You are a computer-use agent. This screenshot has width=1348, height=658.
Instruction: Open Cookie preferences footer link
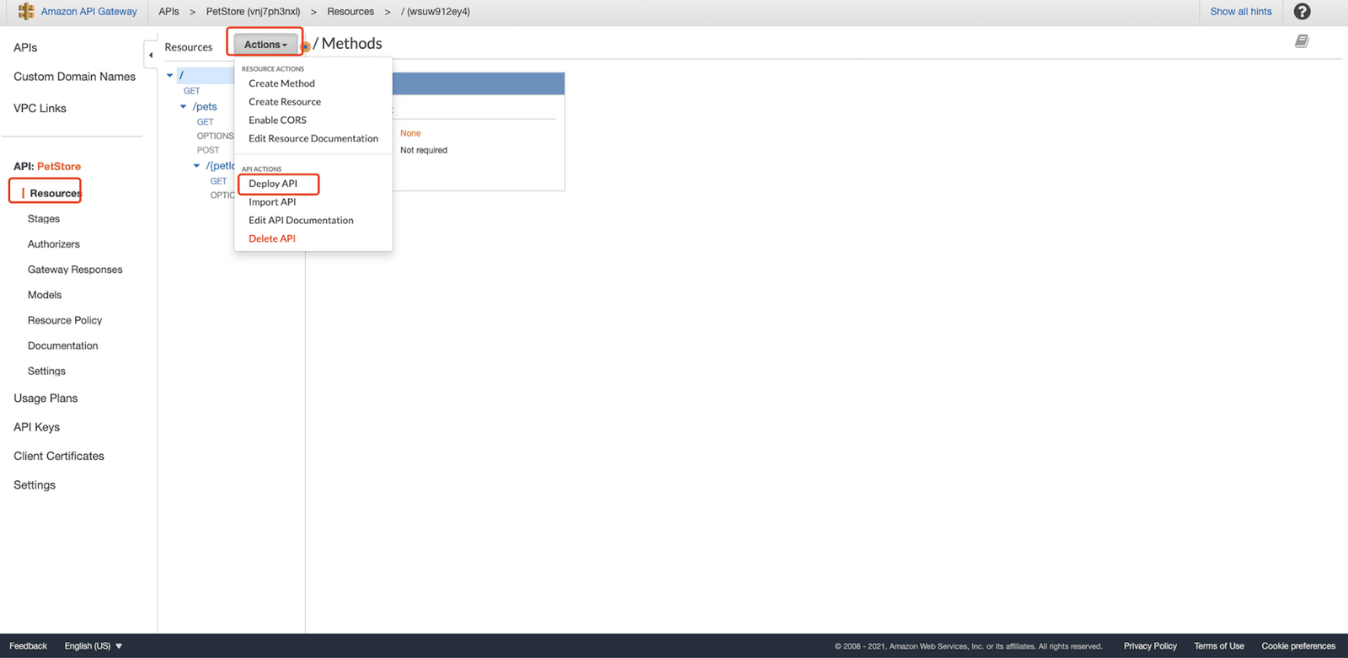pyautogui.click(x=1298, y=646)
